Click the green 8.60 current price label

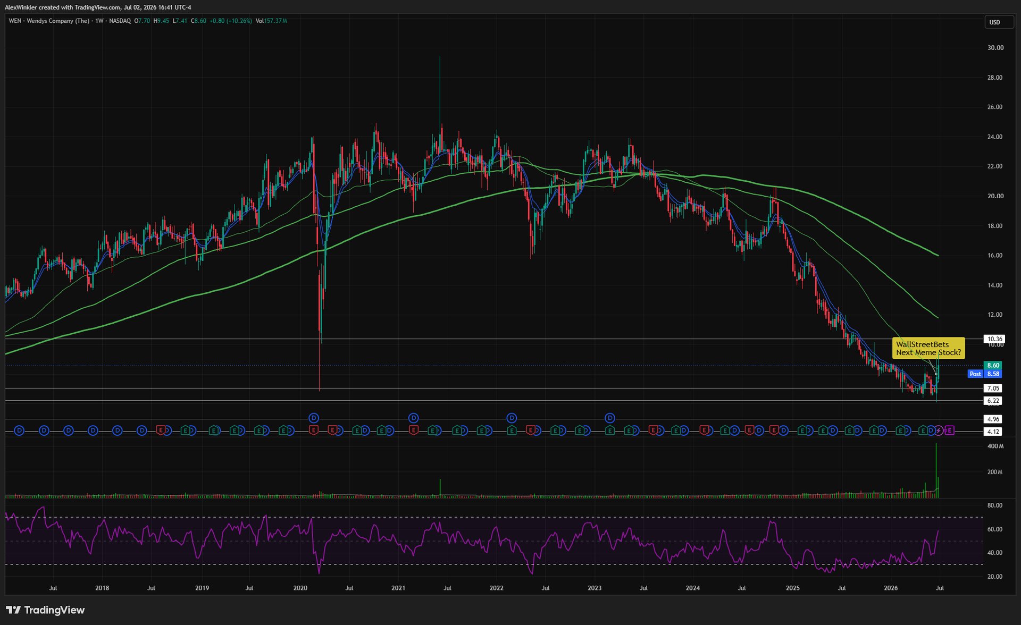993,365
